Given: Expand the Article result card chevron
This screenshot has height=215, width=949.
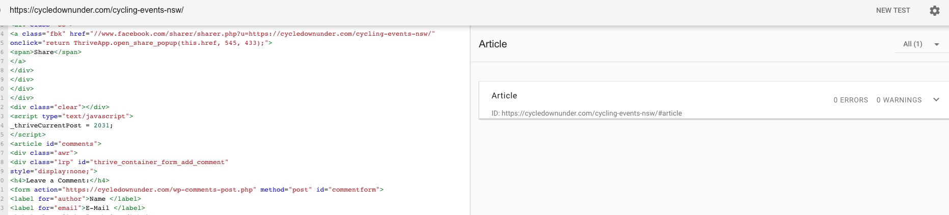Looking at the screenshot, I should point(936,100).
